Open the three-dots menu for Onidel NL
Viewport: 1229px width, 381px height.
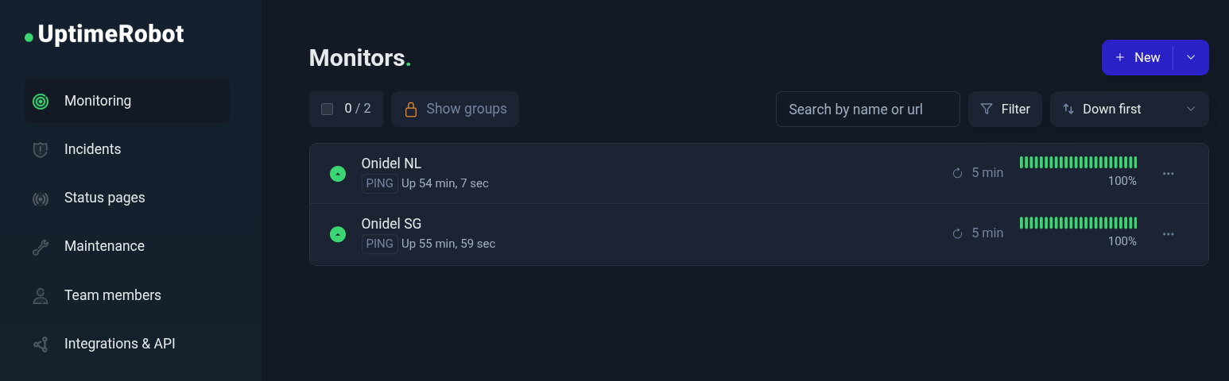[1168, 174]
